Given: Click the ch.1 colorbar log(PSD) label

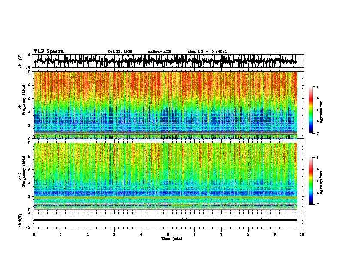Looking at the screenshot, I should 322,112.
